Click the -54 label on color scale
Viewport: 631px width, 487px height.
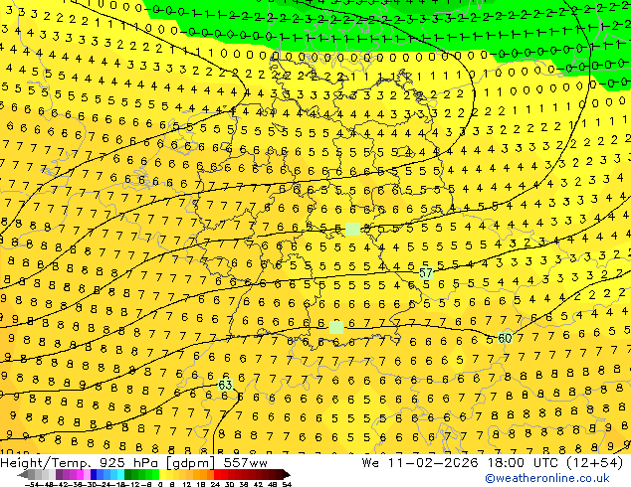point(32,484)
